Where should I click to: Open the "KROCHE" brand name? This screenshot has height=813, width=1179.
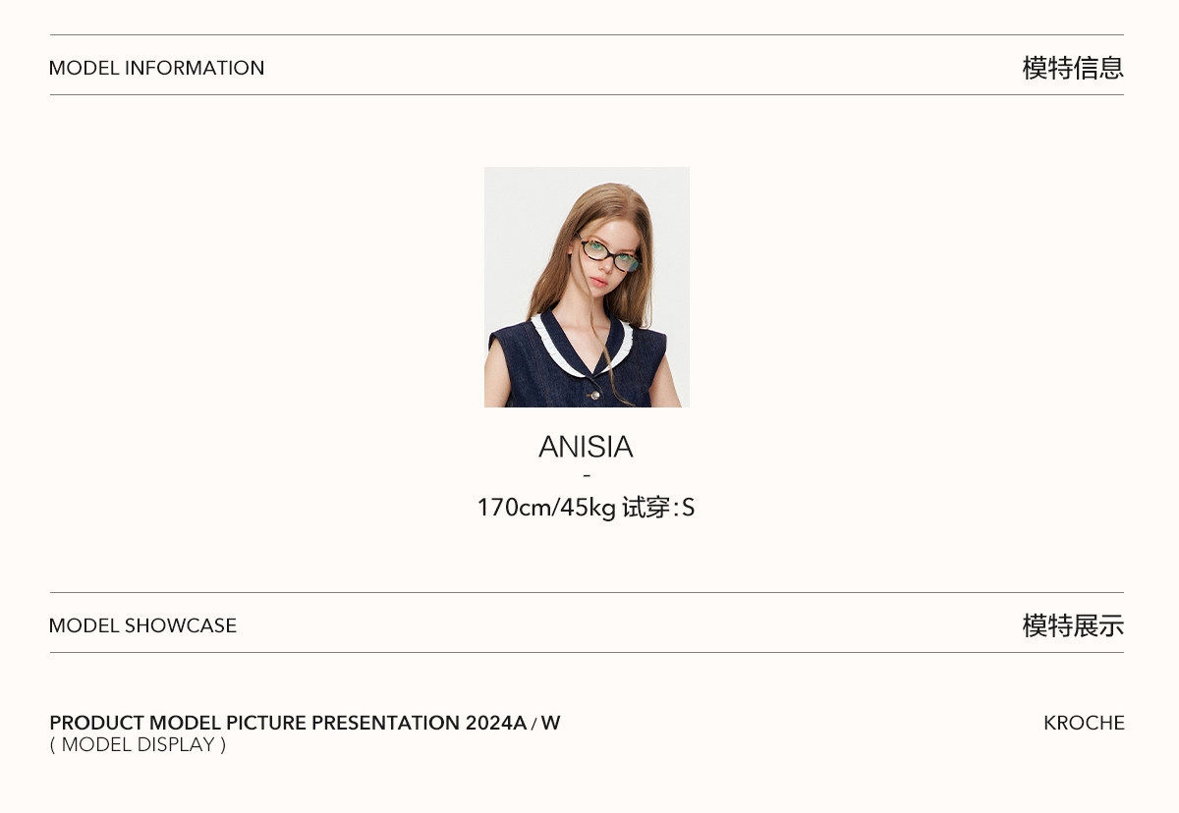click(x=1084, y=723)
